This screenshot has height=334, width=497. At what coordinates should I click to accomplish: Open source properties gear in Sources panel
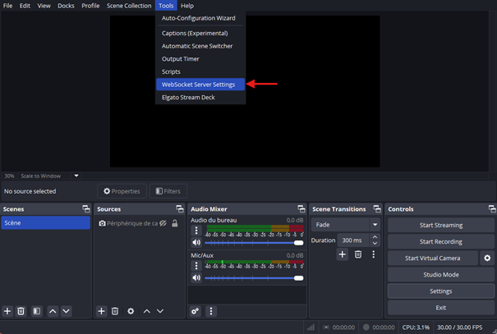[131, 311]
